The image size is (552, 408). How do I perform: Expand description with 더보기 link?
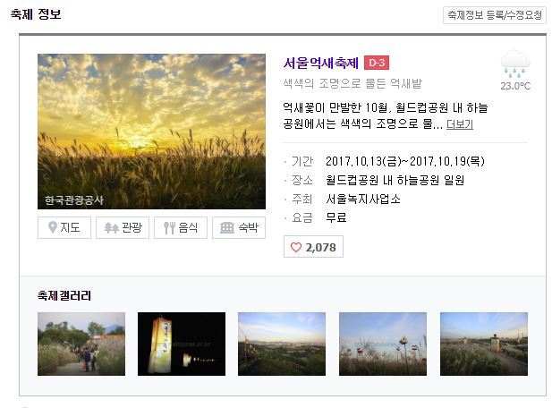click(460, 124)
